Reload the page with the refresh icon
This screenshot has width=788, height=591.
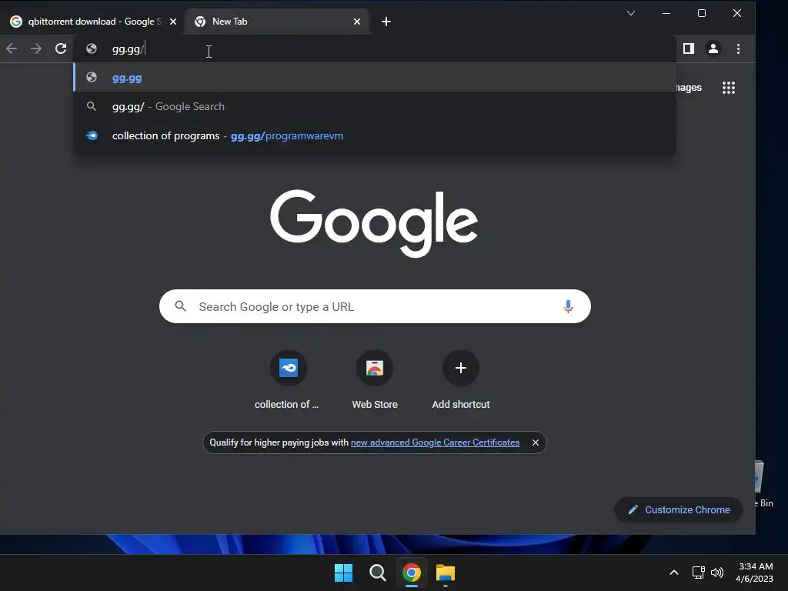click(61, 48)
